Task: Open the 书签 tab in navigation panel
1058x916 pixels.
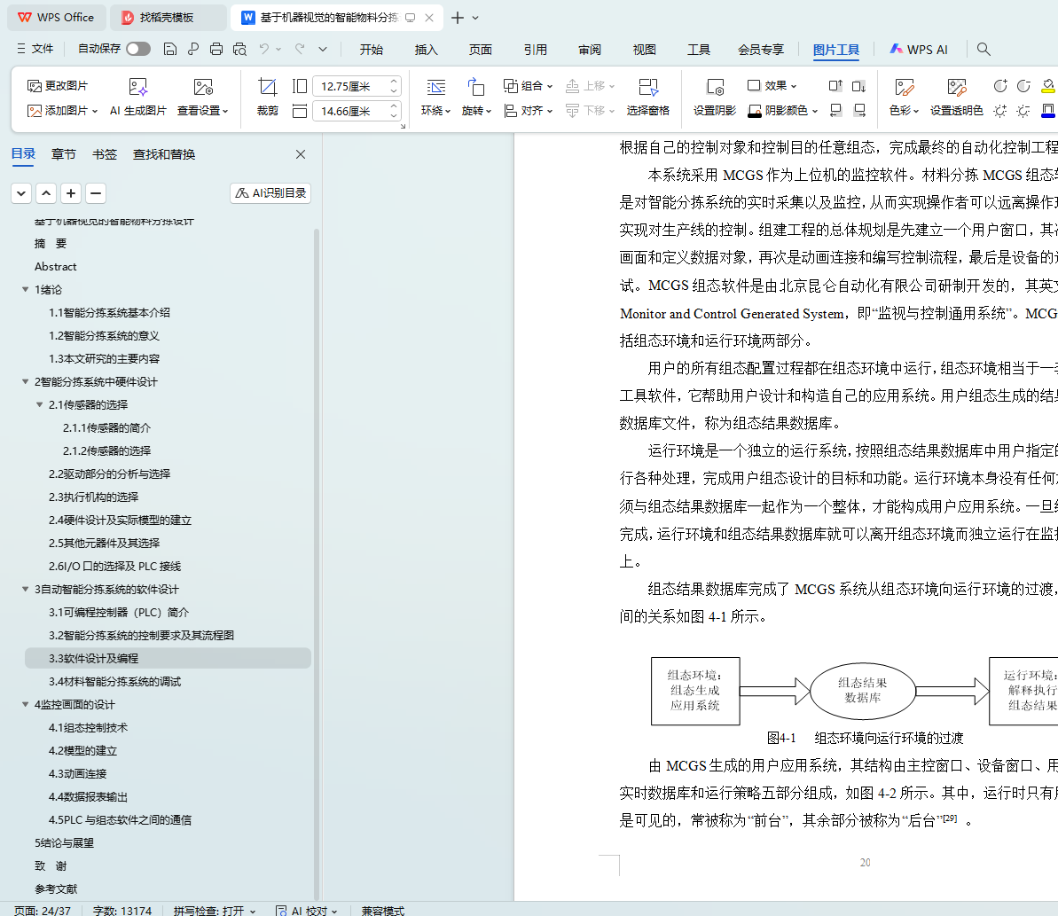Action: coord(105,154)
